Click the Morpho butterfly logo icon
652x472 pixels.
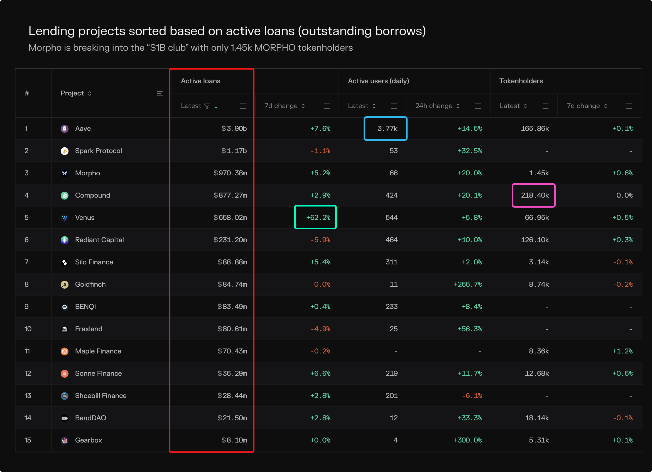pos(65,173)
